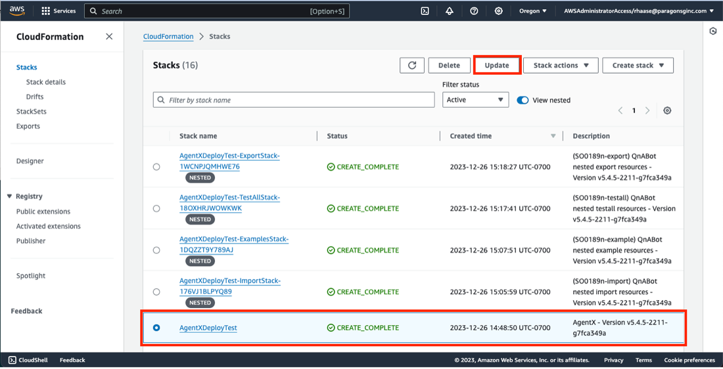The height and width of the screenshot is (369, 723).
Task: Expand the Stack actions dropdown
Action: pos(561,66)
